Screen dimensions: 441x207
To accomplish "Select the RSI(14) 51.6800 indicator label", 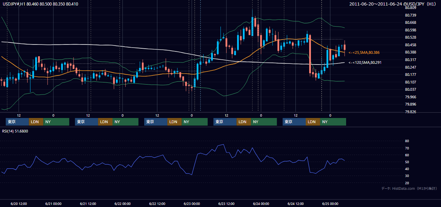I will (x=15, y=131).
